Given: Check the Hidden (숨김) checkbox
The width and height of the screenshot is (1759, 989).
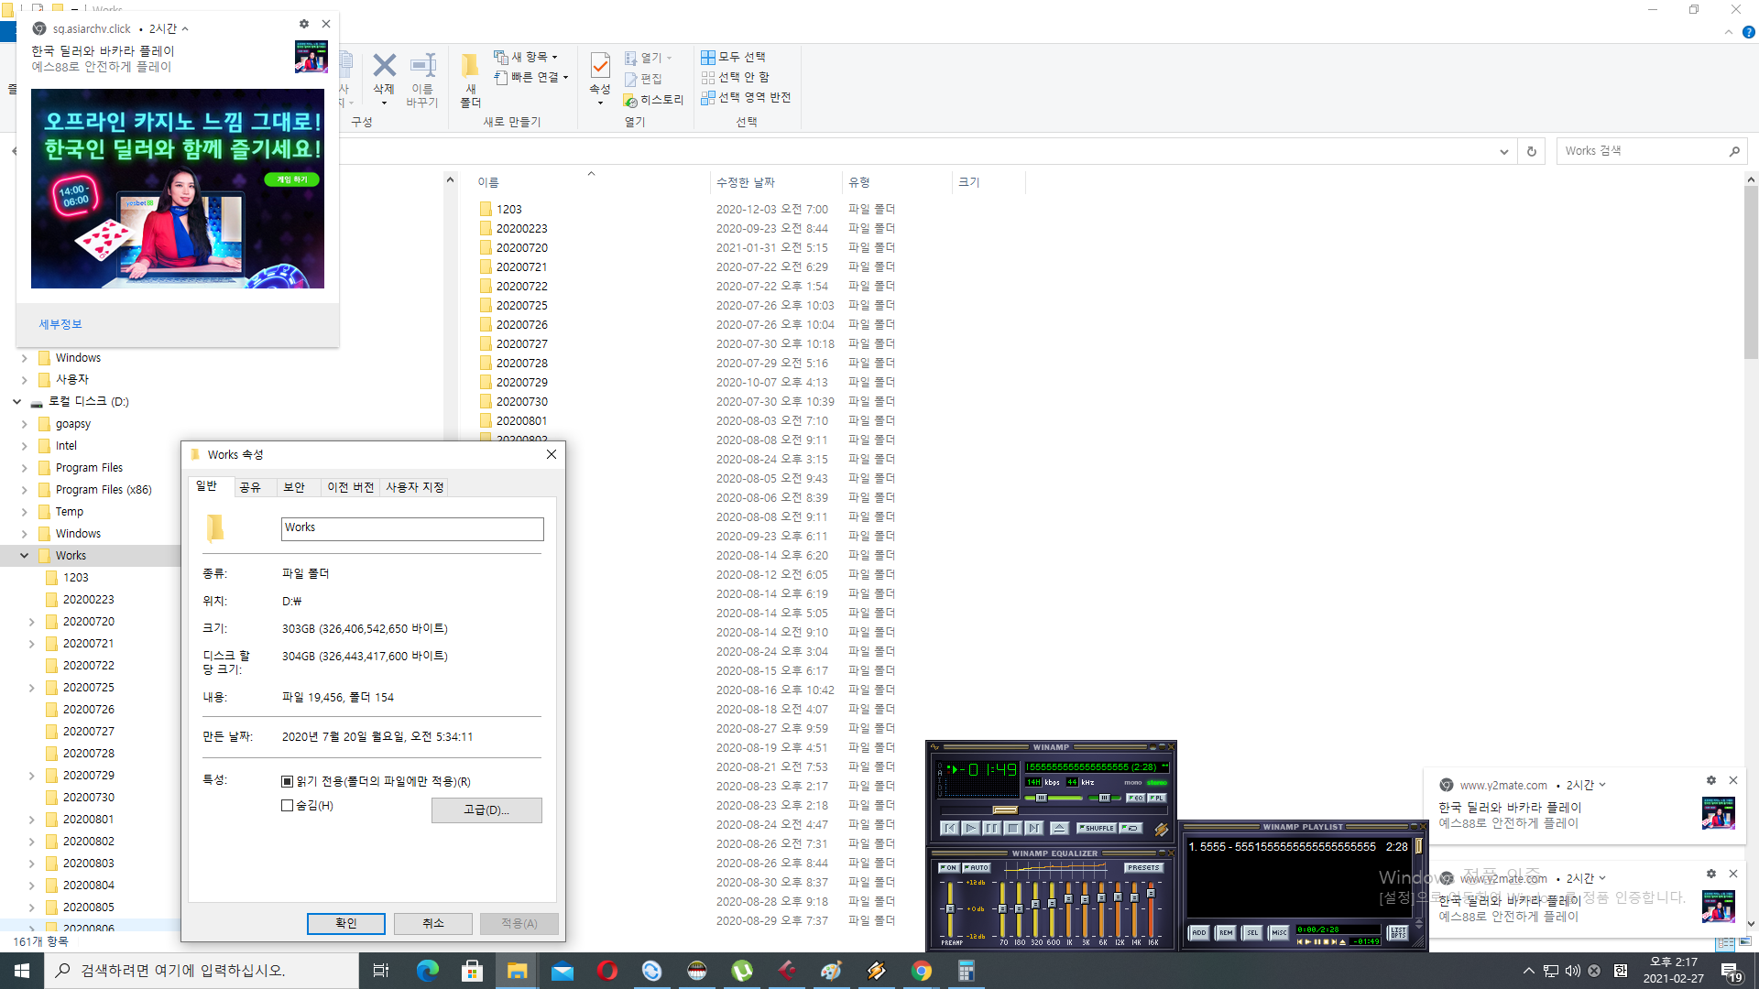Looking at the screenshot, I should 288,806.
